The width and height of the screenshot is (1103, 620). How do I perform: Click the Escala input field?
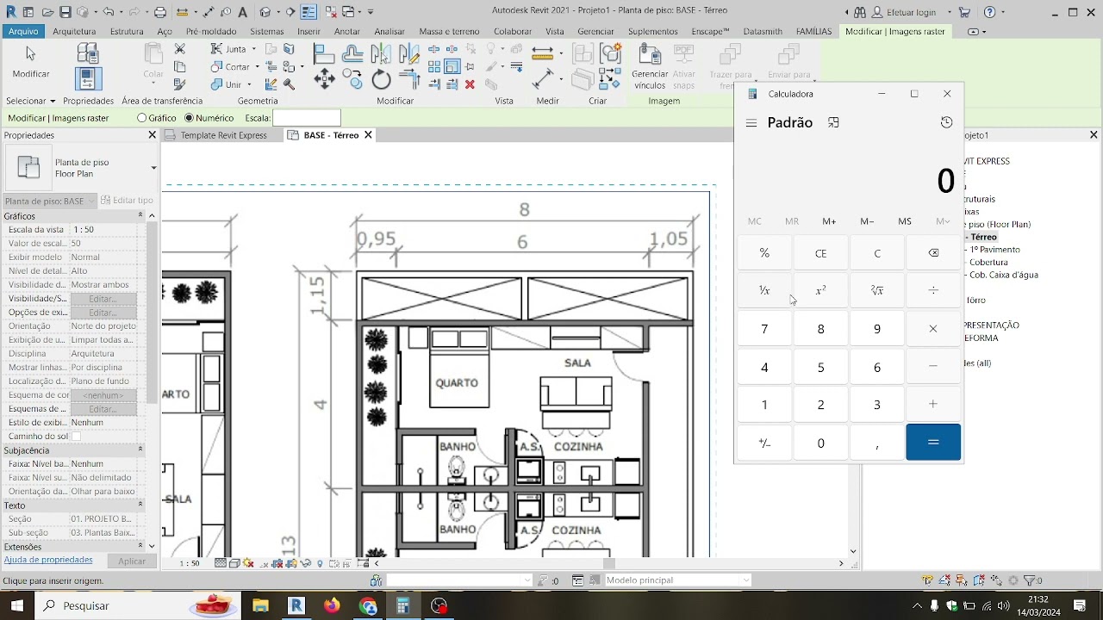(306, 118)
